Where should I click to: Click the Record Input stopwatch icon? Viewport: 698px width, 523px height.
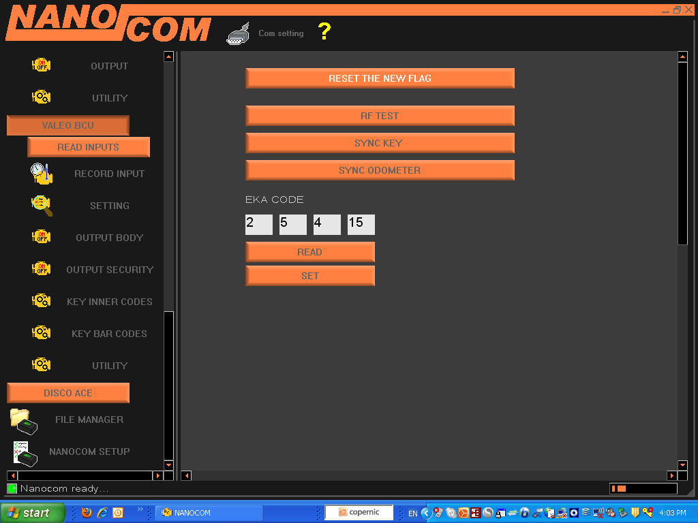coord(42,174)
